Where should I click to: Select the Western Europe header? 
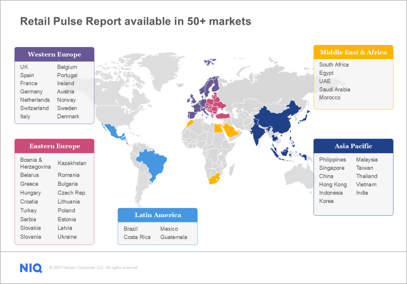pyautogui.click(x=54, y=54)
